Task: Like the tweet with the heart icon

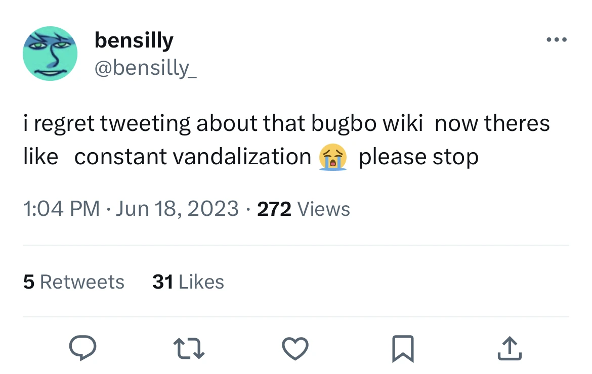Action: point(295,348)
